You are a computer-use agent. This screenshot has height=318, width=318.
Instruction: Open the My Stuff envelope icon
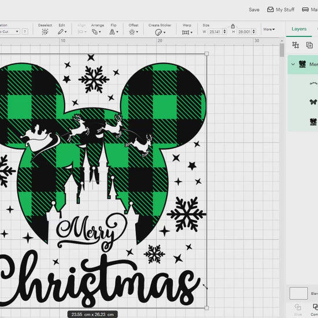pos(270,9)
